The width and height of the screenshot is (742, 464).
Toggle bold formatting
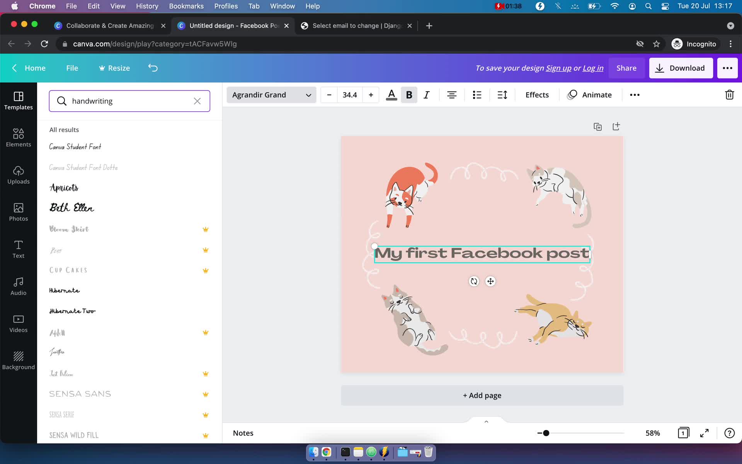tap(409, 95)
